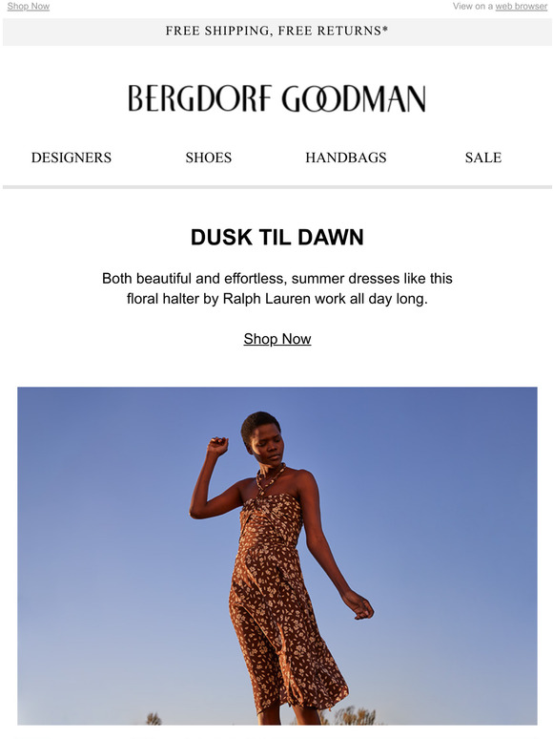Click the model's raised fist in photo
This screenshot has width=553, height=739.
click(217, 445)
